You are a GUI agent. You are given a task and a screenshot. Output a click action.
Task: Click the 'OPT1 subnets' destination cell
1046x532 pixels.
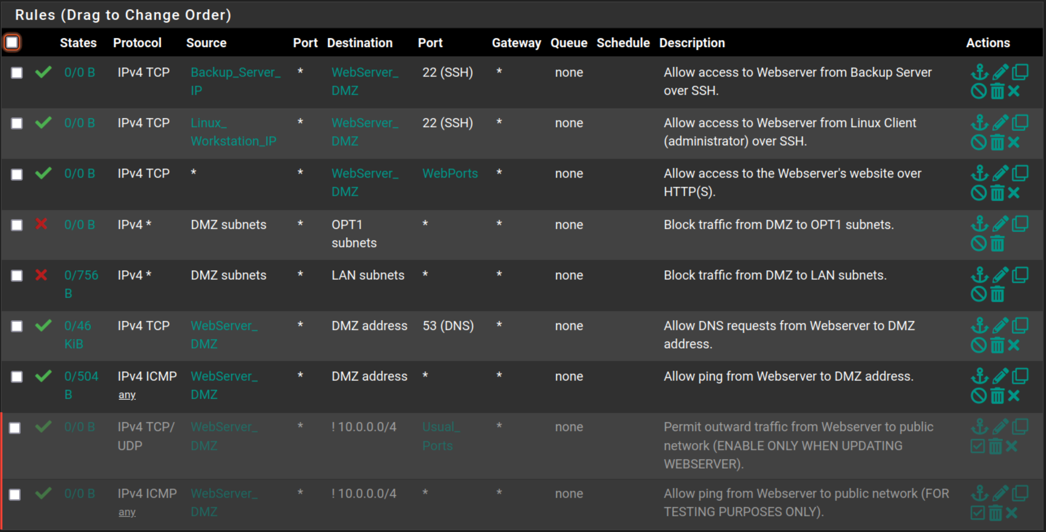tap(354, 234)
